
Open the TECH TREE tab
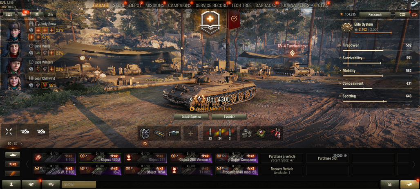241,5
